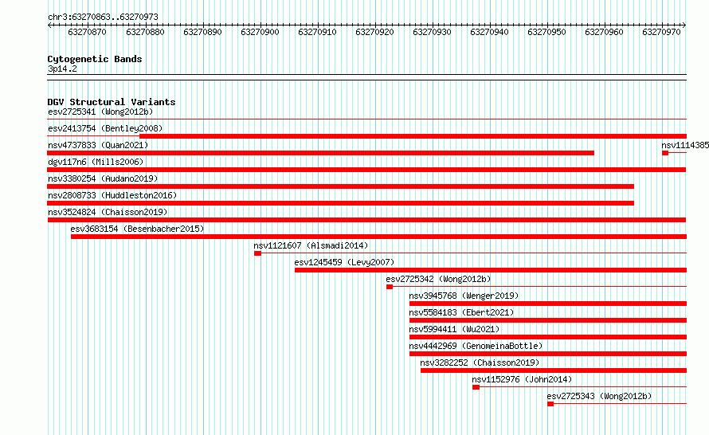Click the small red block under nsv1121607 (Alsmadi2014)
Screen dimensions: 709x435
point(258,253)
